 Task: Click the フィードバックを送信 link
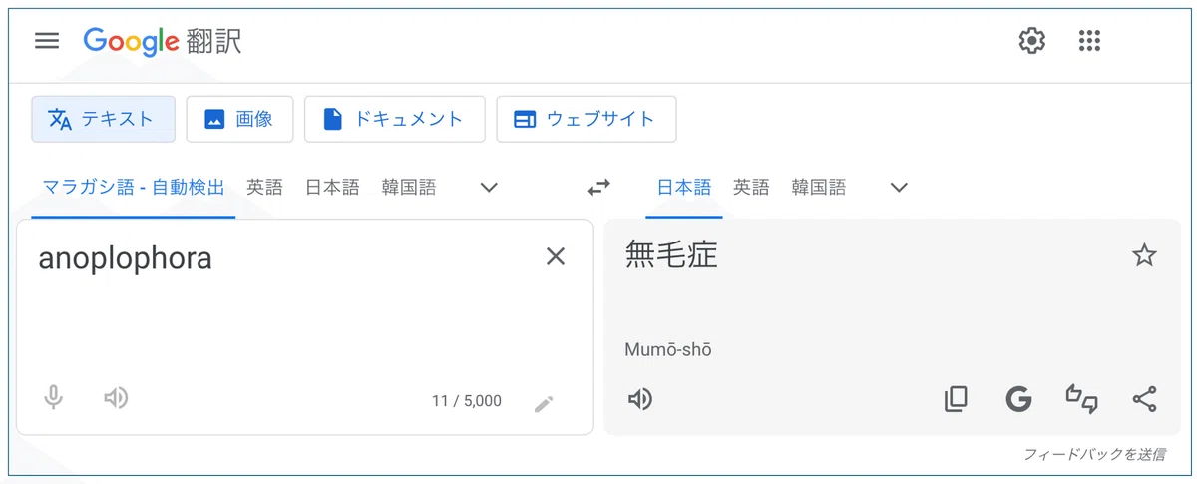[1094, 454]
